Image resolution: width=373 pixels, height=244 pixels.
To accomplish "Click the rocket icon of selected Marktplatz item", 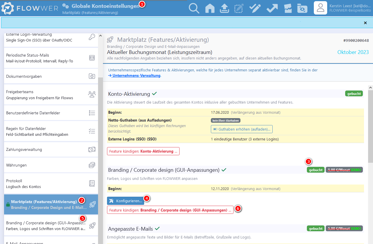I will click(x=93, y=205).
